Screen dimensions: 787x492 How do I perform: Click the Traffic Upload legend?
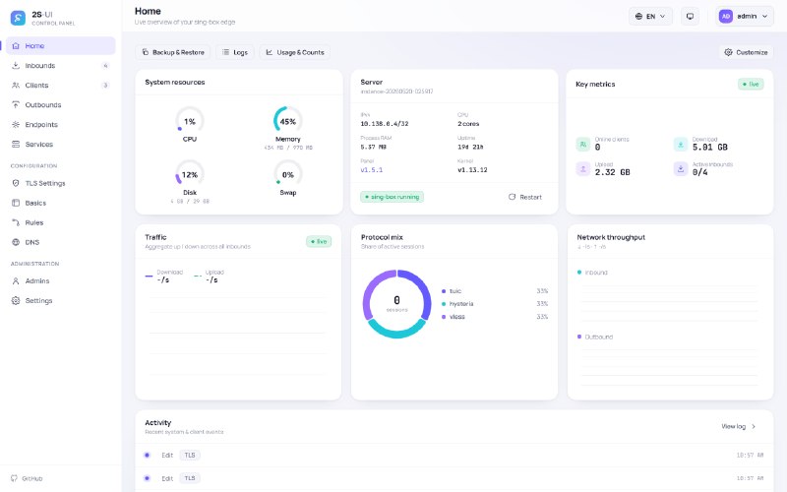210,277
